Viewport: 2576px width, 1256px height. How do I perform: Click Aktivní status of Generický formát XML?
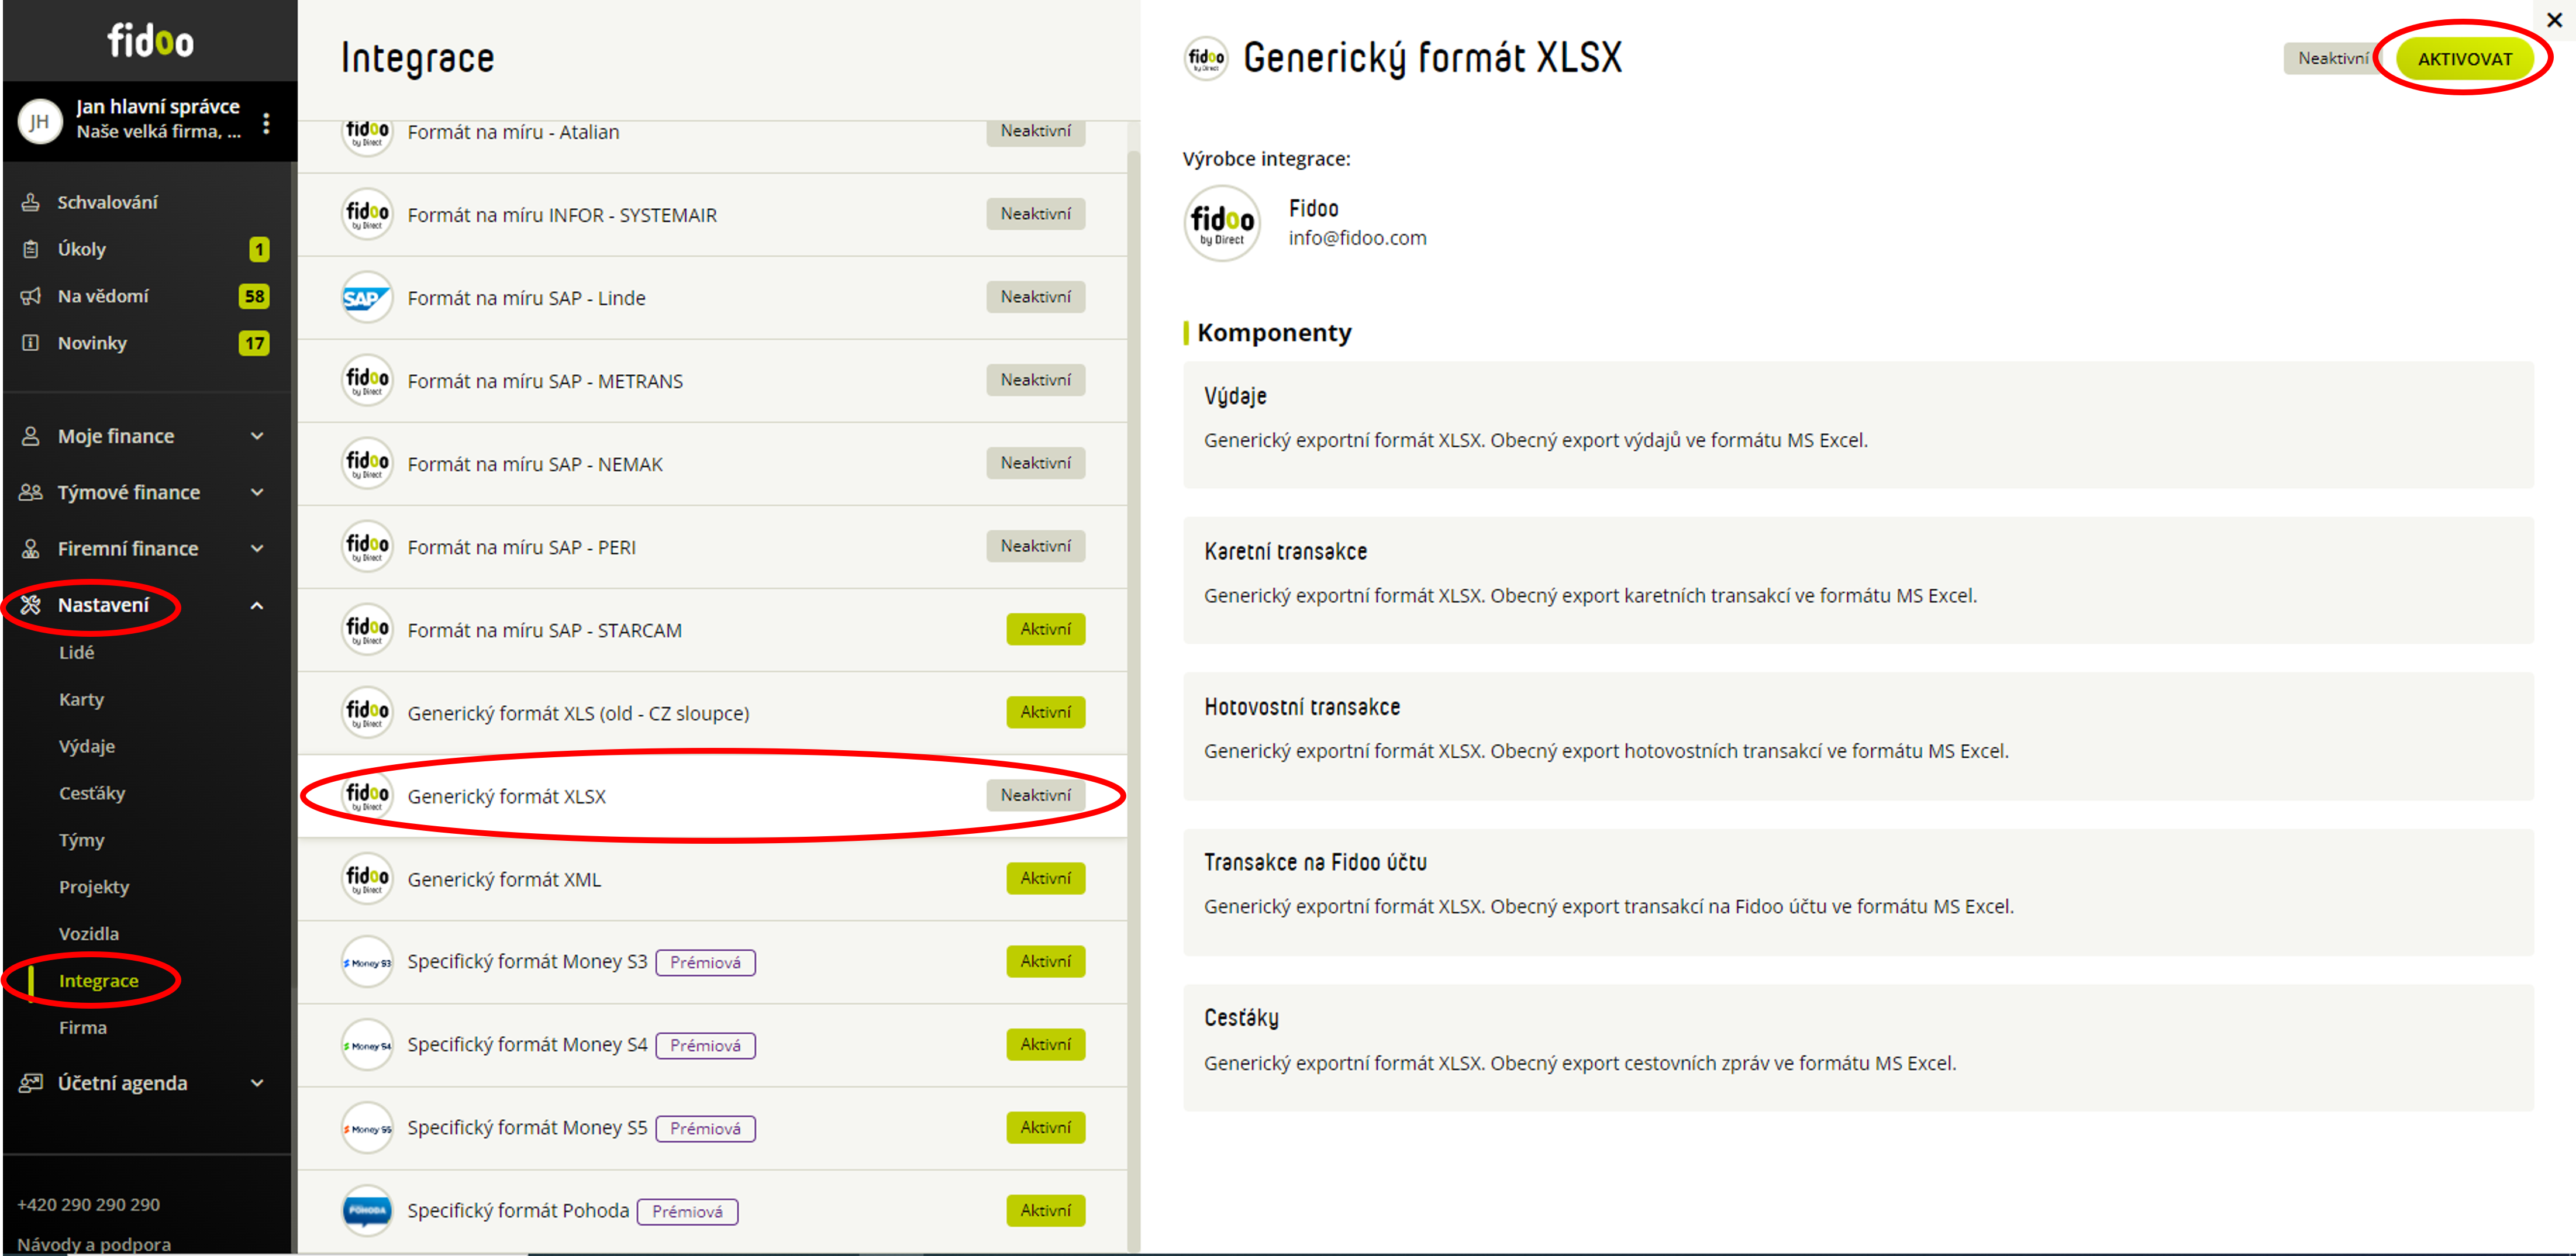point(1045,878)
